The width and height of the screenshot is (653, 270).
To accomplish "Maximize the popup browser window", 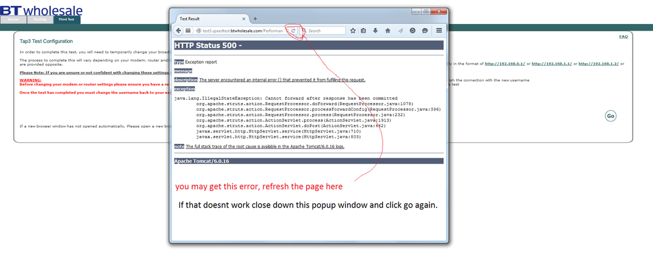I will (426, 12).
